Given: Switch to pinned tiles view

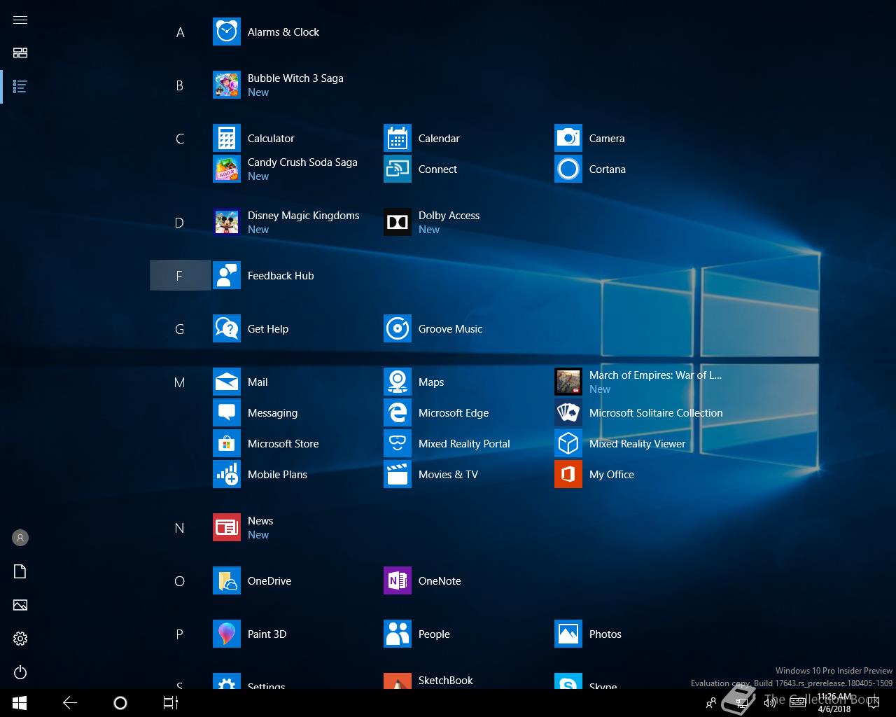Looking at the screenshot, I should [x=20, y=53].
